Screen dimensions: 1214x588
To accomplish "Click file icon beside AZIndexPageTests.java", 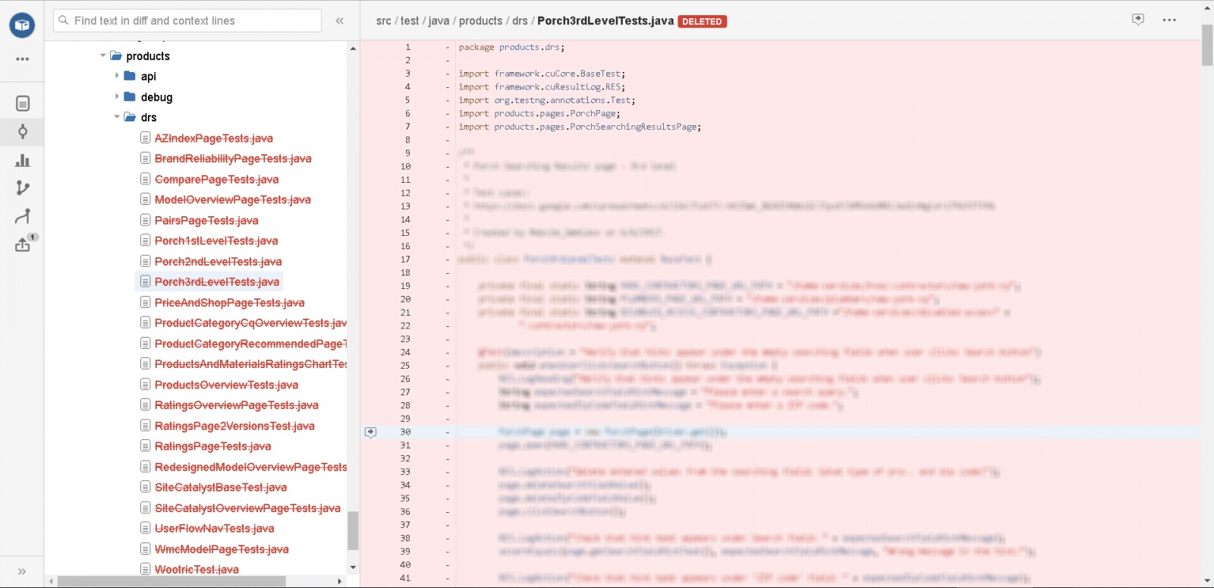I will [145, 138].
